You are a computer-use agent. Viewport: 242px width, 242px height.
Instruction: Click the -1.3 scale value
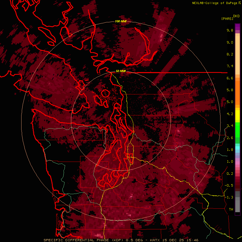tap(229, 197)
